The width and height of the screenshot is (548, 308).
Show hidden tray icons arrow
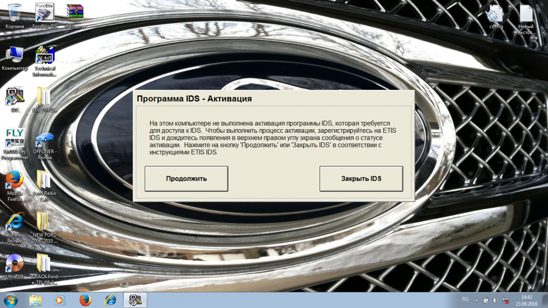click(477, 300)
